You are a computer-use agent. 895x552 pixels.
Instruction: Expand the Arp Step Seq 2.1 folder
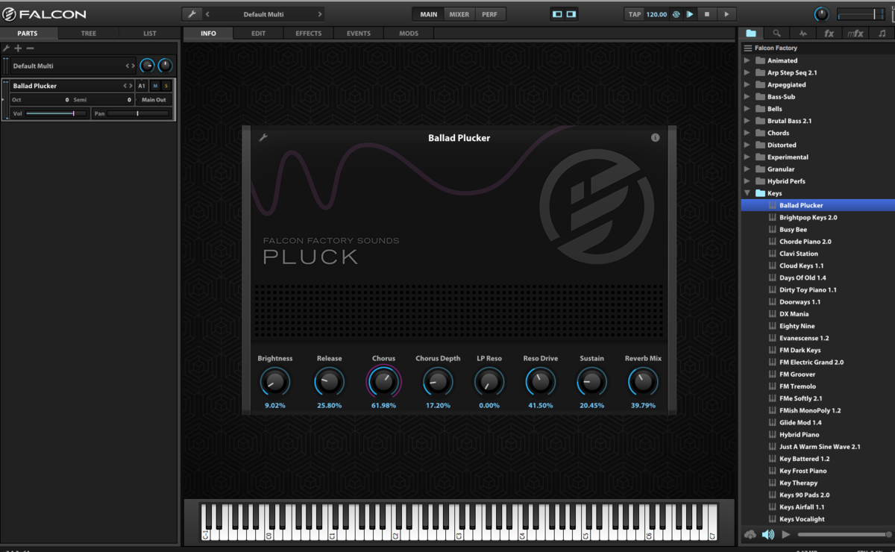747,72
